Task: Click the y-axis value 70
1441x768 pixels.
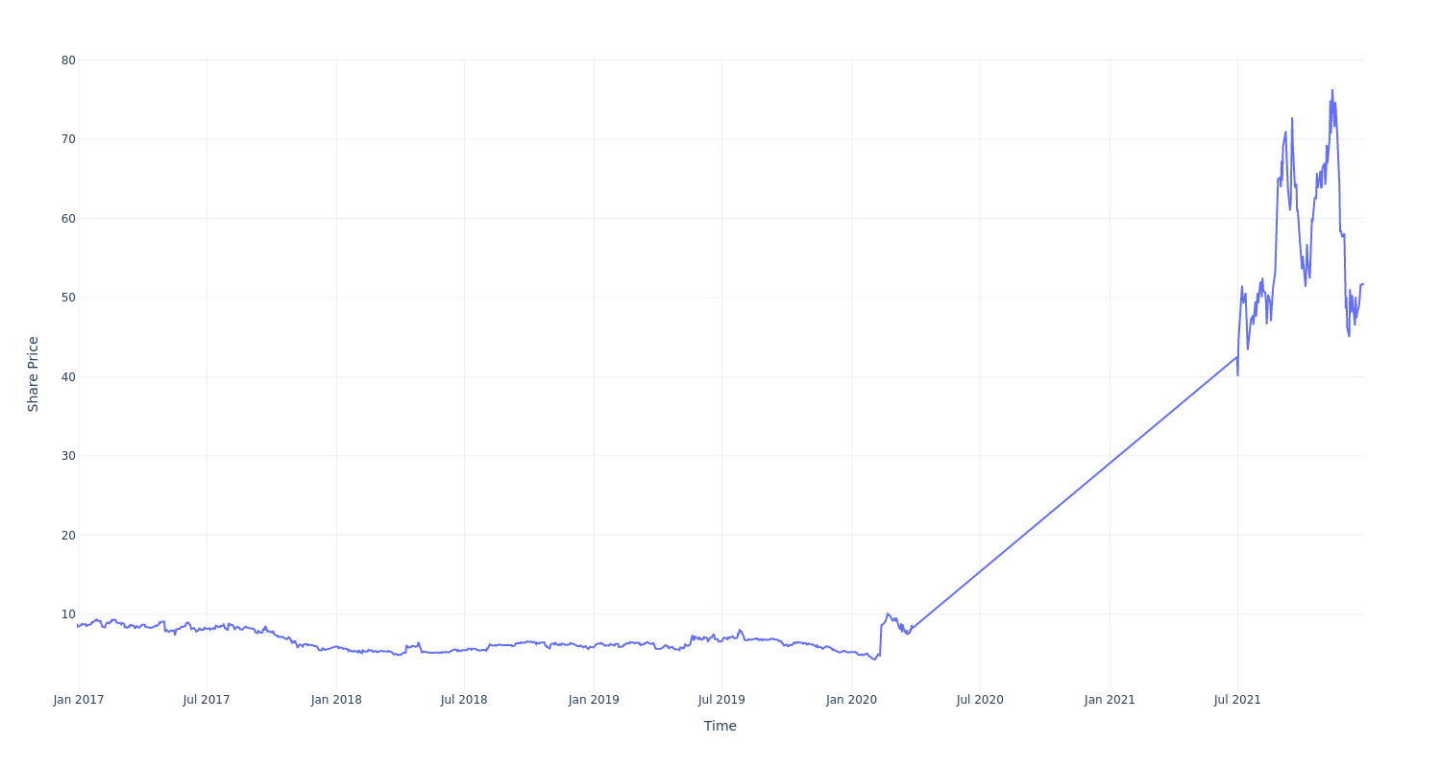Action: [68, 139]
